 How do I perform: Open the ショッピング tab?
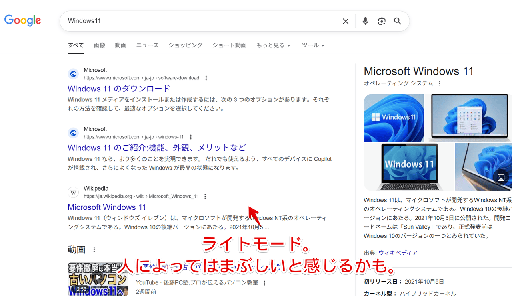(x=185, y=45)
